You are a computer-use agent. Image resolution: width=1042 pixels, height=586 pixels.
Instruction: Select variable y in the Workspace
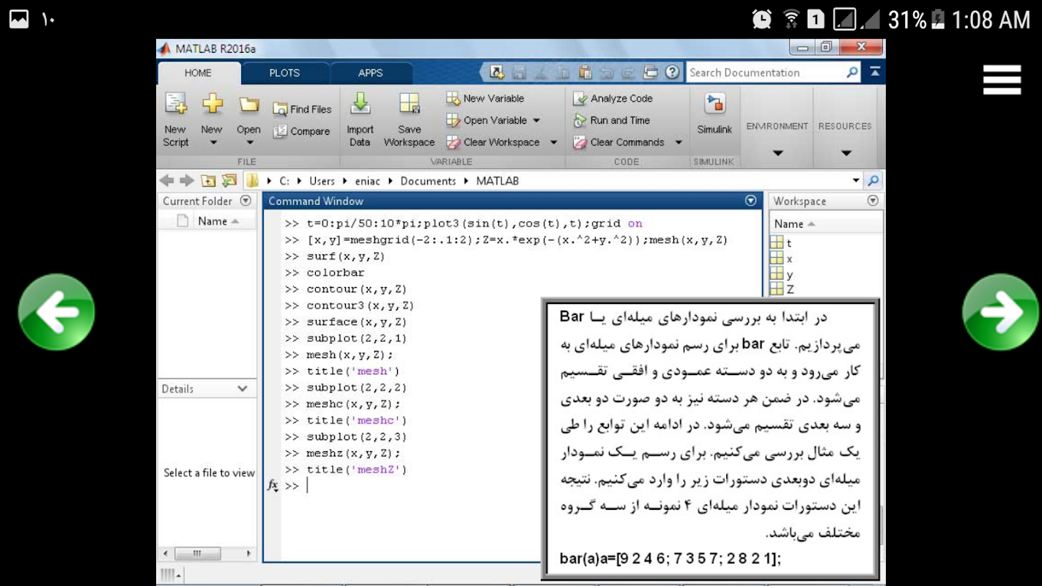781,275
